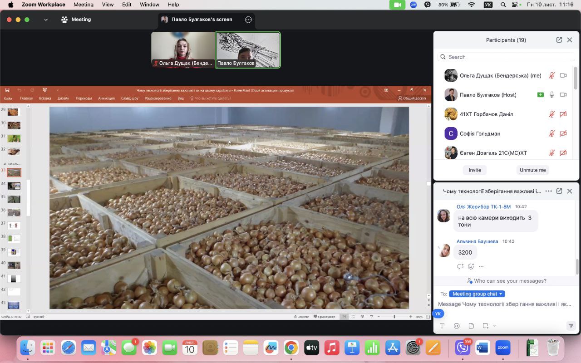The image size is (581, 363).
Task: Open the Meeting group chat recipient dropdown
Action: (477, 294)
